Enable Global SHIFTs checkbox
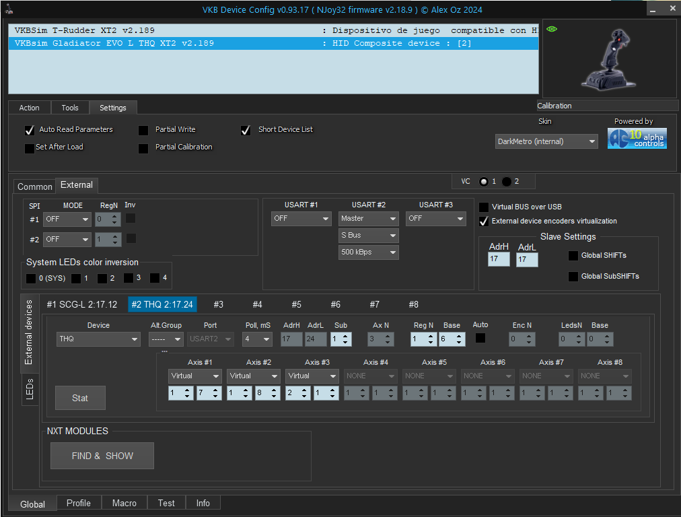Image resolution: width=681 pixels, height=517 pixels. [573, 255]
